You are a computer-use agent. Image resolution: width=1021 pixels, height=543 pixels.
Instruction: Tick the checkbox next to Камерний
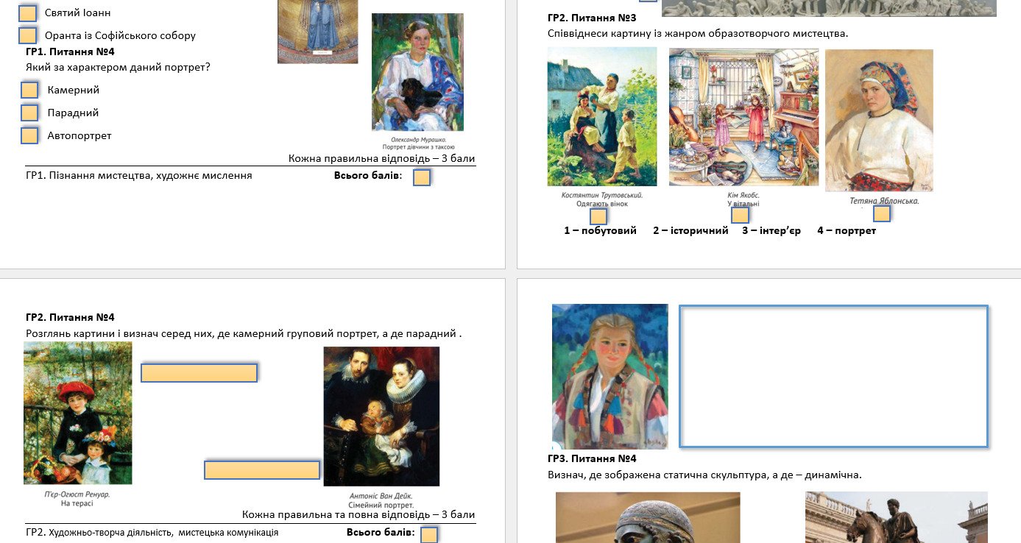[x=29, y=90]
